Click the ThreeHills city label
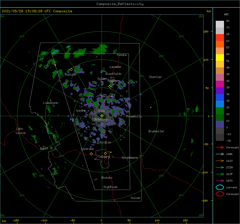The image size is (240, 224). click(x=134, y=116)
